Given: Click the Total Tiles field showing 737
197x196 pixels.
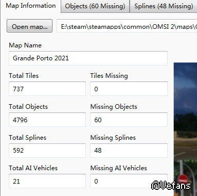Looking at the screenshot, I should (47, 89).
